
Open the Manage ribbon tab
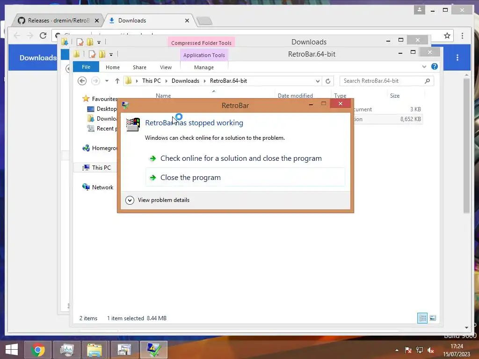click(204, 67)
